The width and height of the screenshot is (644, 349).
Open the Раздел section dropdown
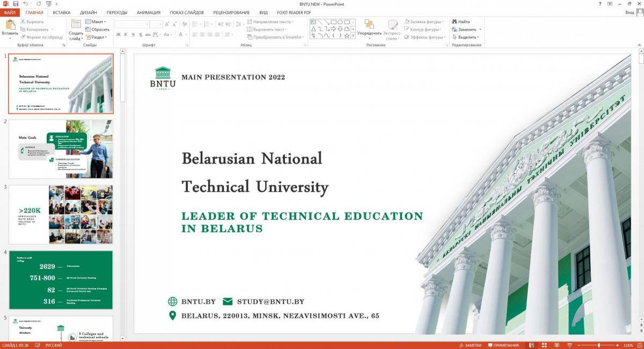96,37
